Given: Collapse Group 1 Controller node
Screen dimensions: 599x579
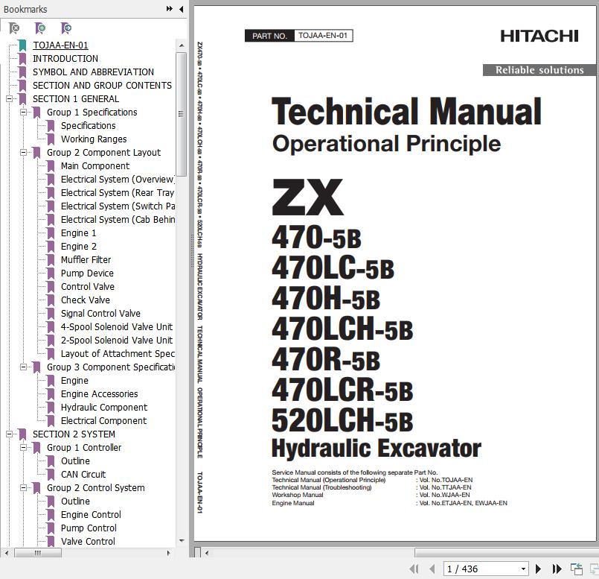Looking at the screenshot, I should click(24, 447).
